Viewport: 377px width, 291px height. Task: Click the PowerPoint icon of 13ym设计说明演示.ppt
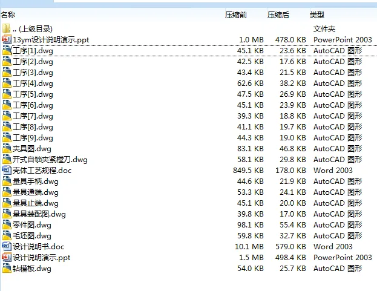click(7, 39)
